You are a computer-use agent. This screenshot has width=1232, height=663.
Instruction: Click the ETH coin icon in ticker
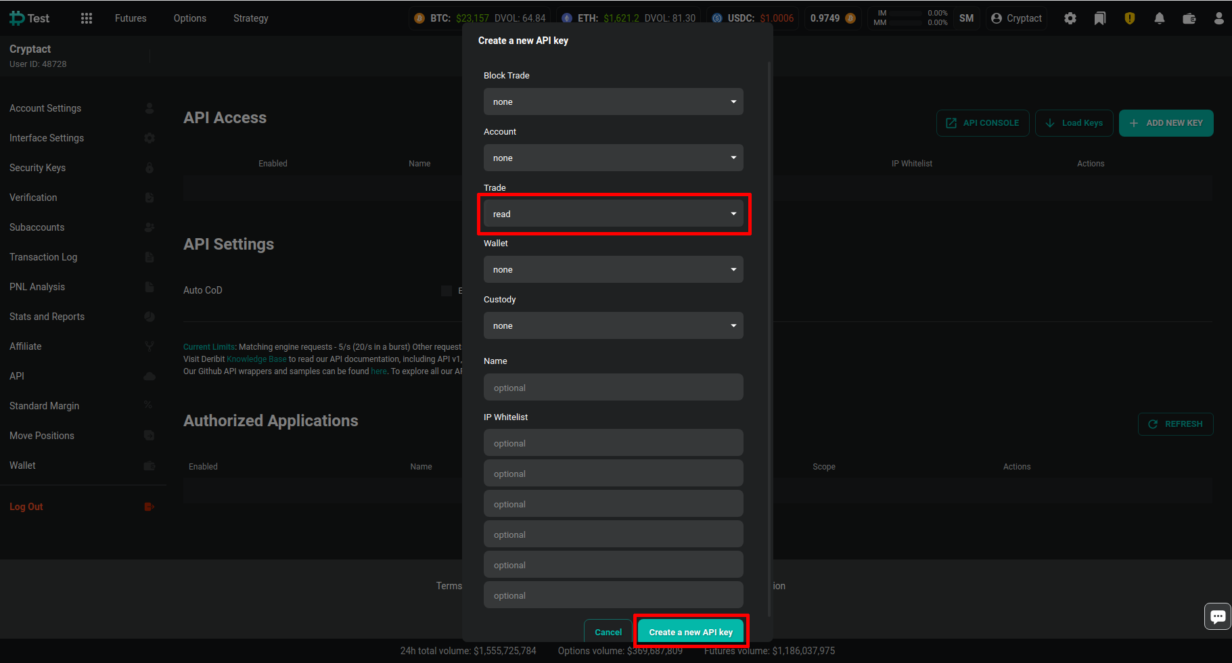pyautogui.click(x=567, y=18)
